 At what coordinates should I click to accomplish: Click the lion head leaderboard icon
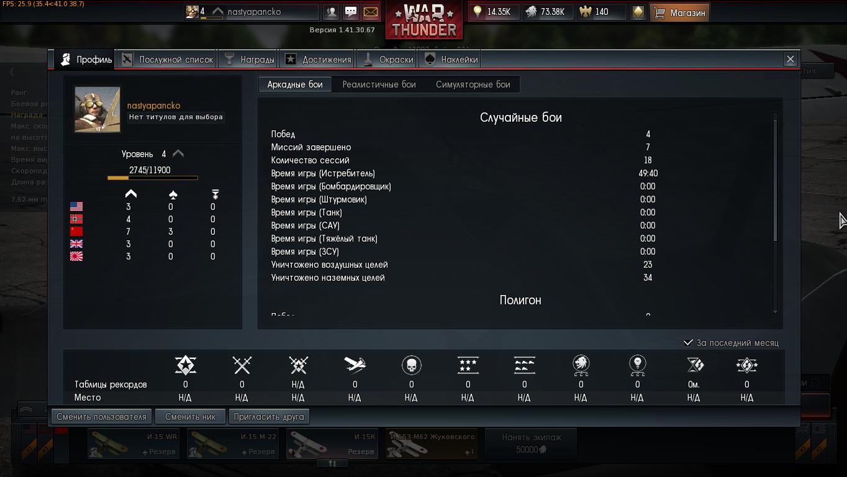pyautogui.click(x=581, y=365)
